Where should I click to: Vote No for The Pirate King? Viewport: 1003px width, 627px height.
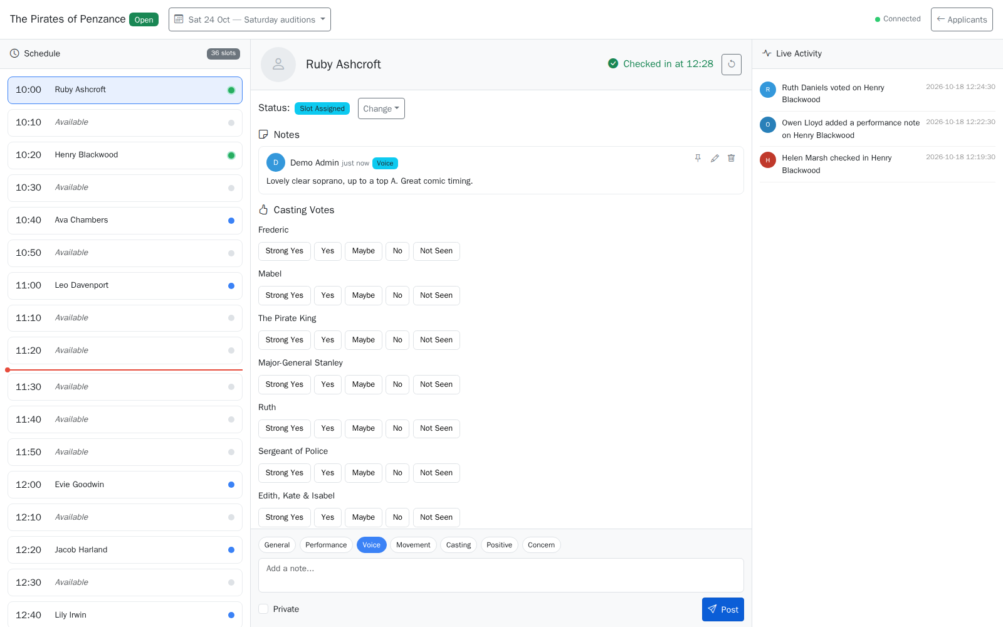coord(397,340)
